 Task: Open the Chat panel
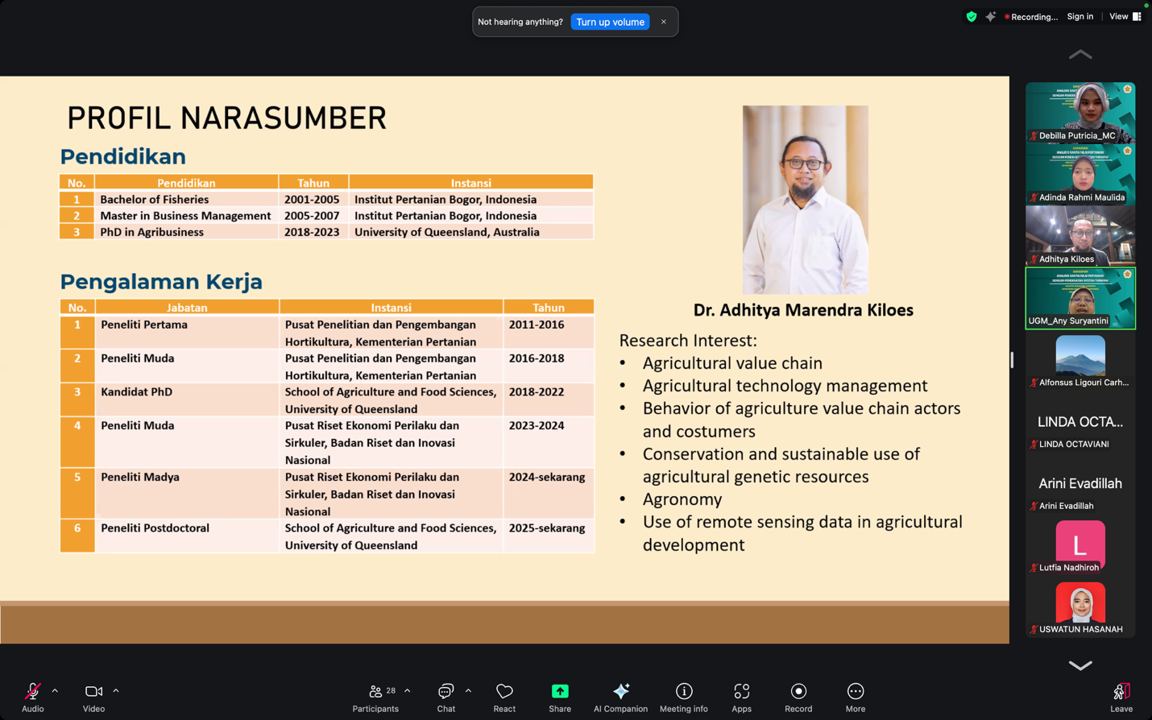click(x=445, y=696)
